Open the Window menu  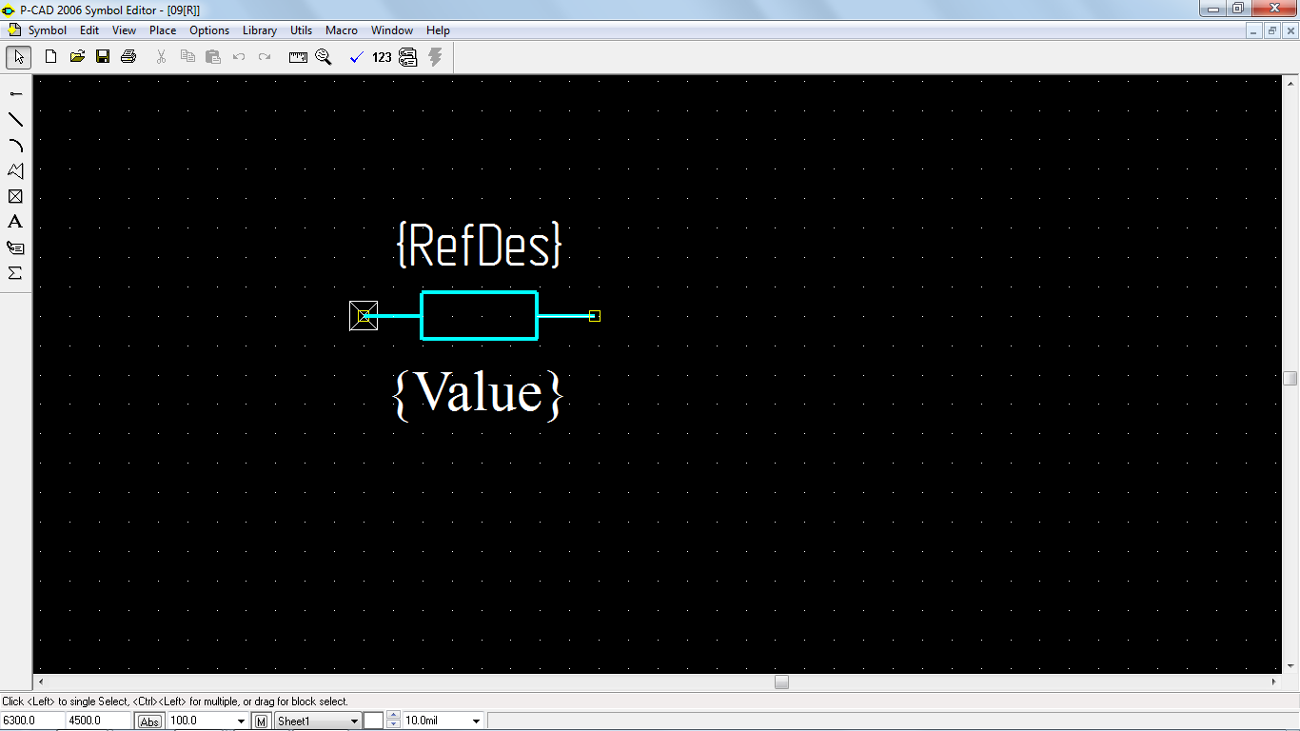tap(392, 30)
